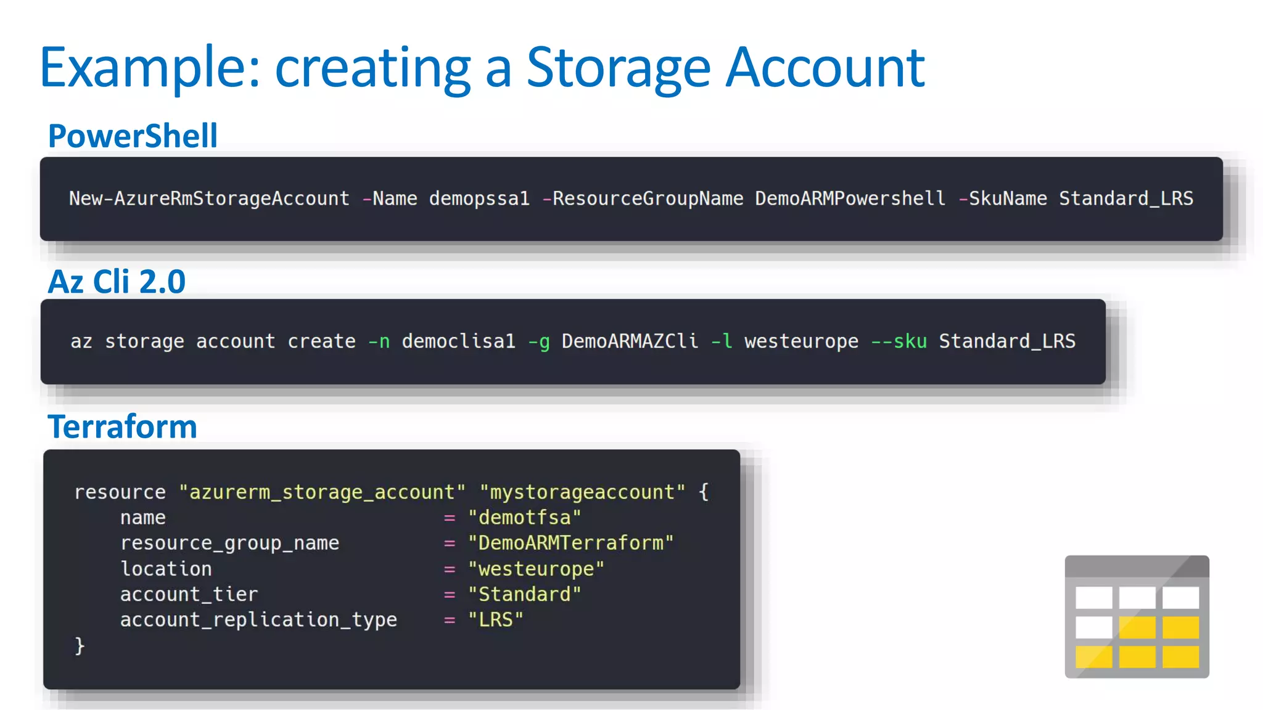Select the 'Az Cli 2.0' heading
This screenshot has width=1263, height=710.
[117, 282]
